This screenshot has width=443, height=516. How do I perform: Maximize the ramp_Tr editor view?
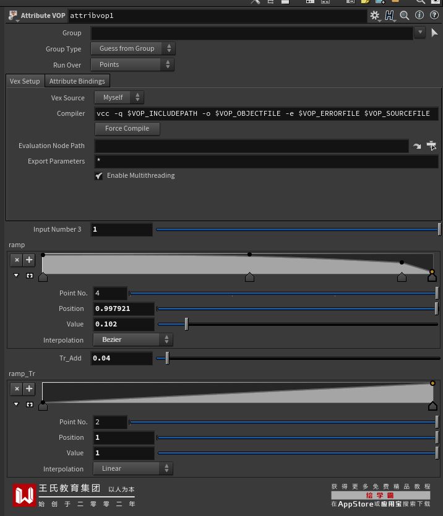[x=30, y=404]
